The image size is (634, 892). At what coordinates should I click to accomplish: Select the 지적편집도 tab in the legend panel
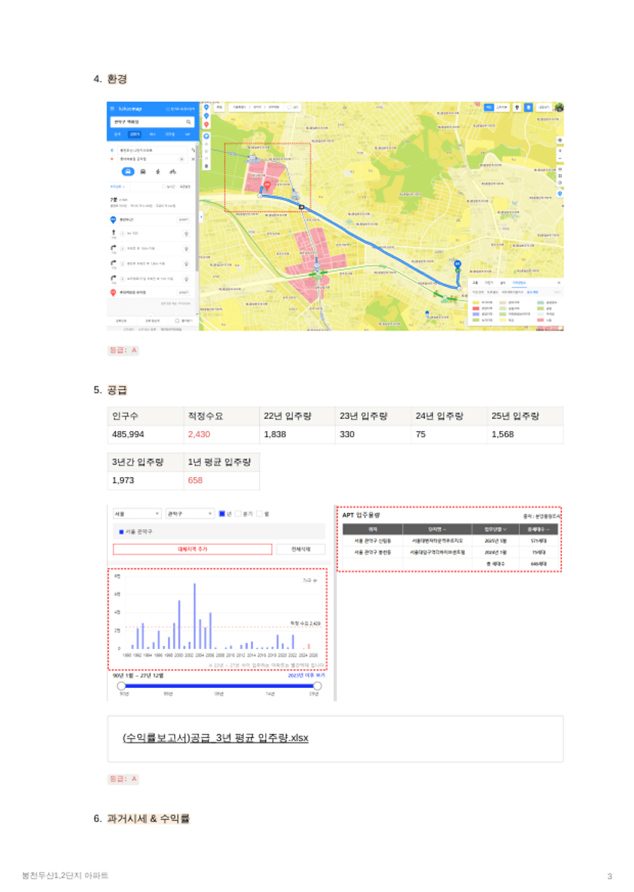coord(519,283)
